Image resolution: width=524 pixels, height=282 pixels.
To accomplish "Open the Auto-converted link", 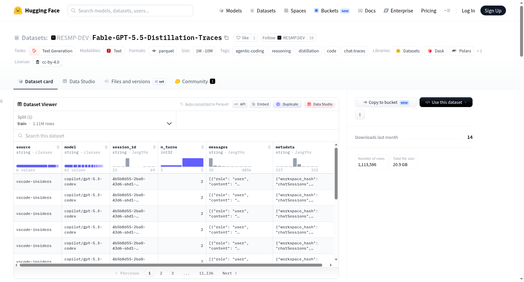I will point(198,104).
